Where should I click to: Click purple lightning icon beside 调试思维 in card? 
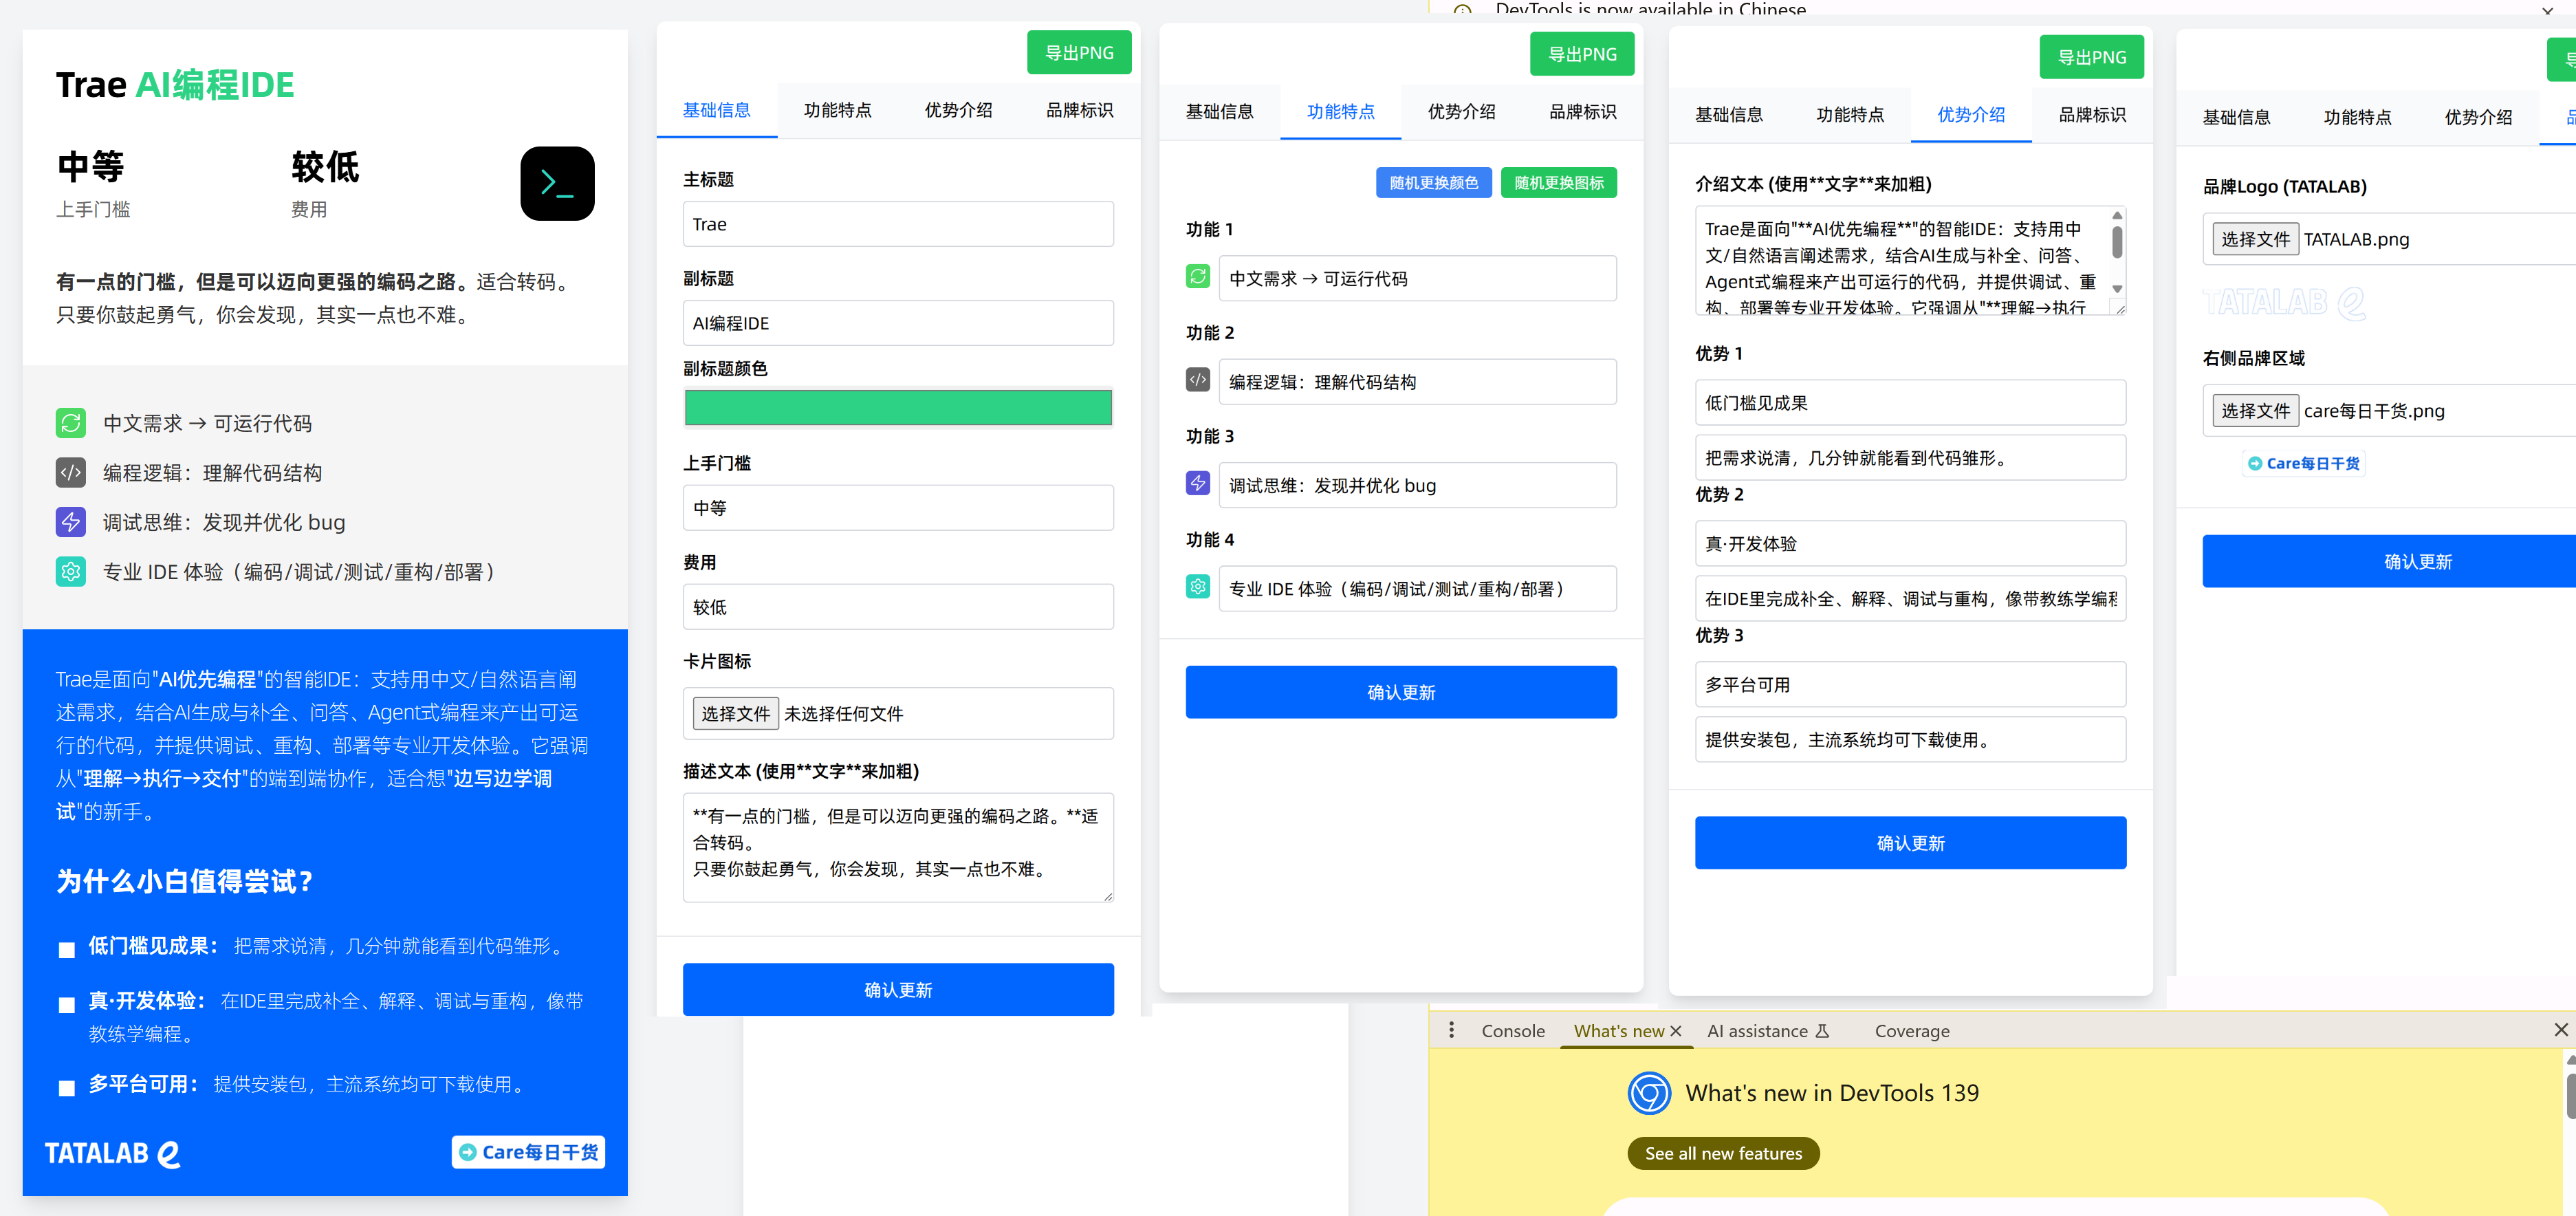(70, 522)
